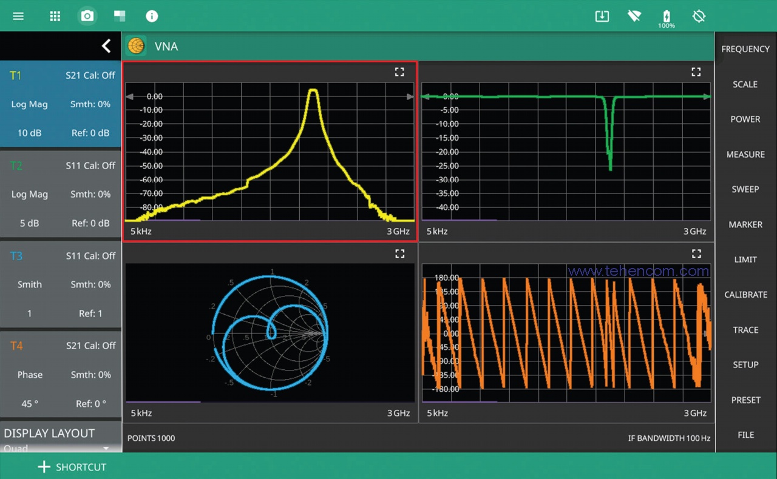Click T4 Ref: 0 ° value
The height and width of the screenshot is (479, 777).
tap(91, 403)
